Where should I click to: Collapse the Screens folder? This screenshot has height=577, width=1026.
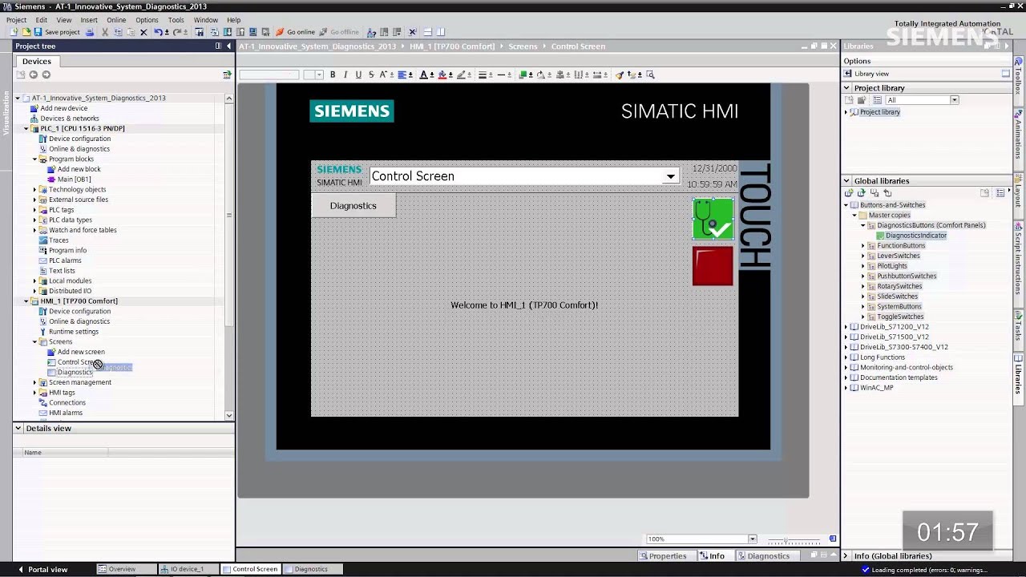click(x=34, y=341)
